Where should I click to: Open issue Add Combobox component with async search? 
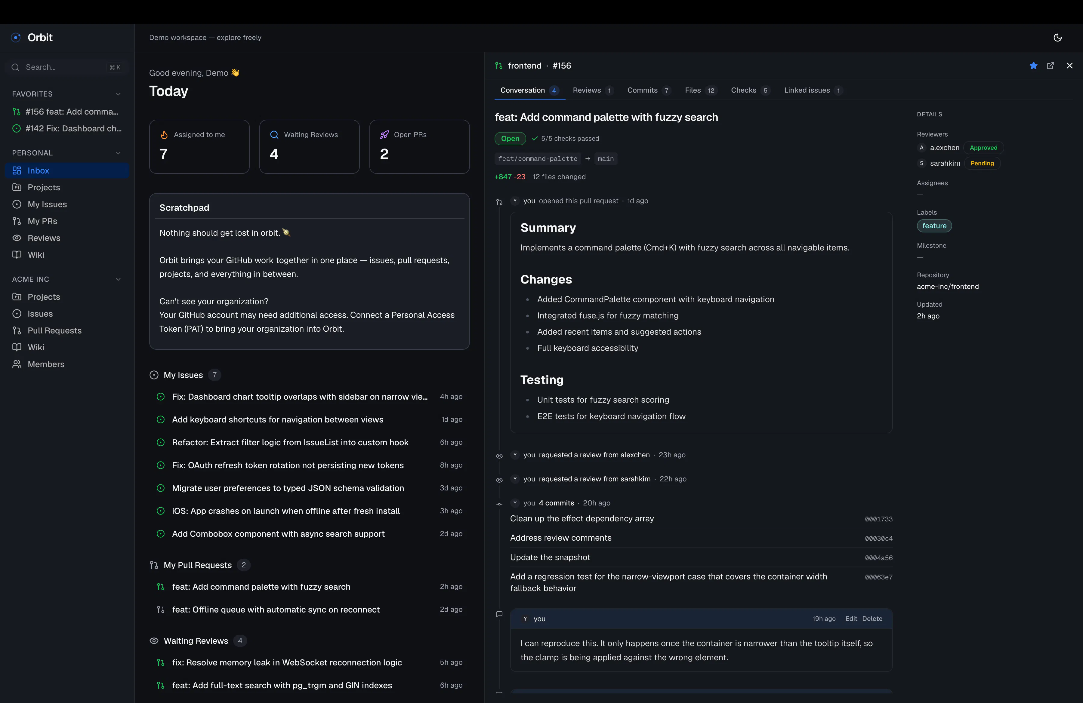[310, 533]
